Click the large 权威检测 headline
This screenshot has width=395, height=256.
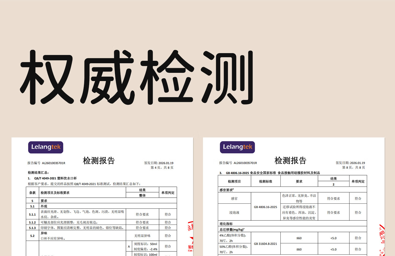137,77
